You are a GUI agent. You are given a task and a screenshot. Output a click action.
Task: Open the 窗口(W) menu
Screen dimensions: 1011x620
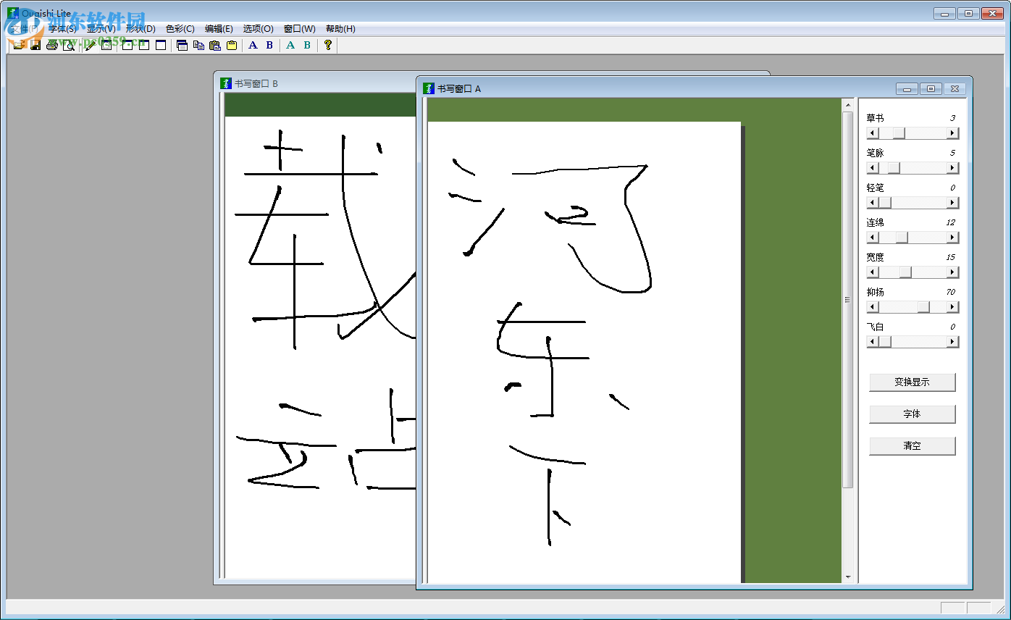click(x=298, y=29)
